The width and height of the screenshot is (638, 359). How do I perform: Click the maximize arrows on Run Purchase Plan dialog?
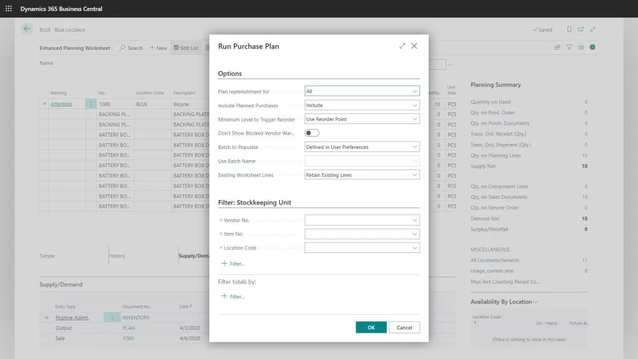(x=402, y=45)
